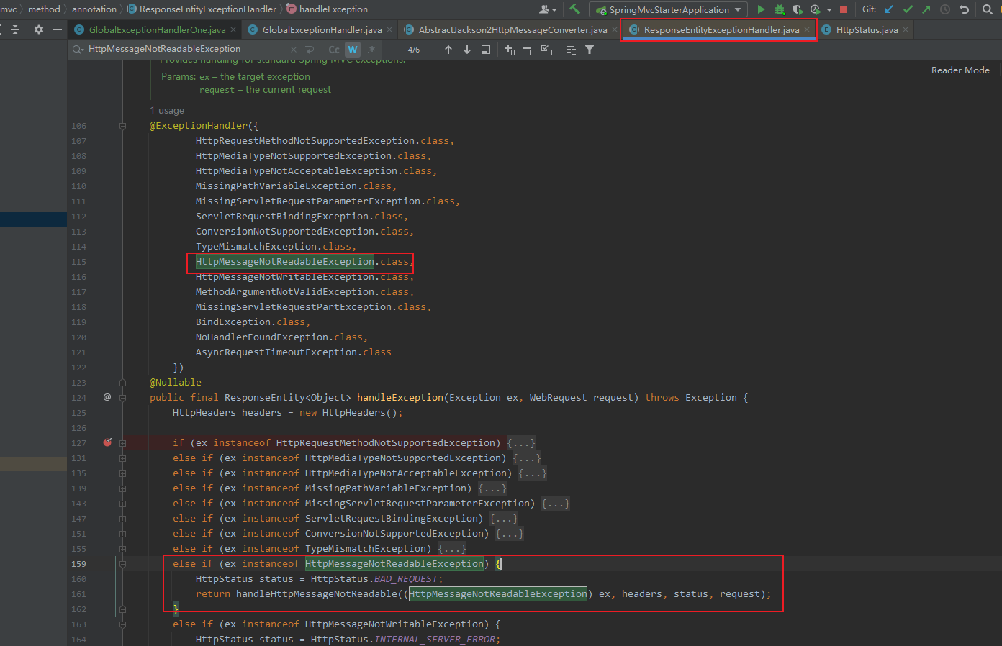This screenshot has height=646, width=1002.
Task: Open search results in Find window icon
Action: pos(486,50)
